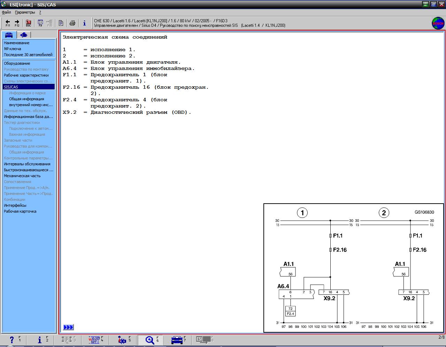Click page indicator 2/8
The width and height of the screenshot is (446, 347).
[x=441, y=337]
